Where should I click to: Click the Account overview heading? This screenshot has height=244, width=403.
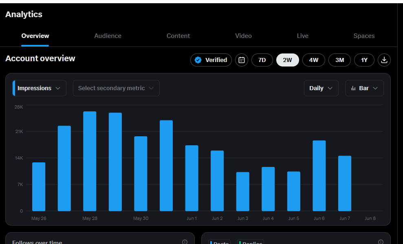click(40, 58)
